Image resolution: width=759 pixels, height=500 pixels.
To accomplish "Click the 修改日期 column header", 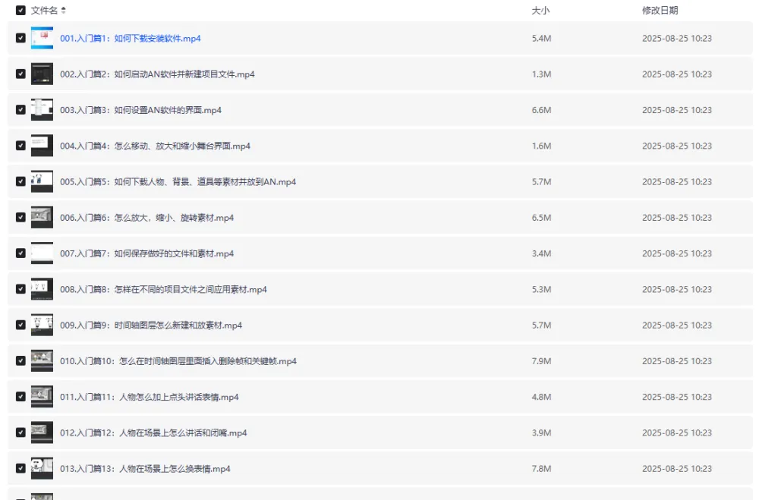I will pos(660,11).
